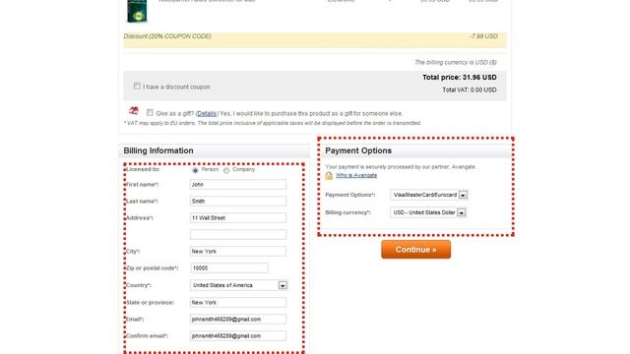The image size is (630, 354).
Task: Click the Confirm email field
Action: (x=238, y=336)
